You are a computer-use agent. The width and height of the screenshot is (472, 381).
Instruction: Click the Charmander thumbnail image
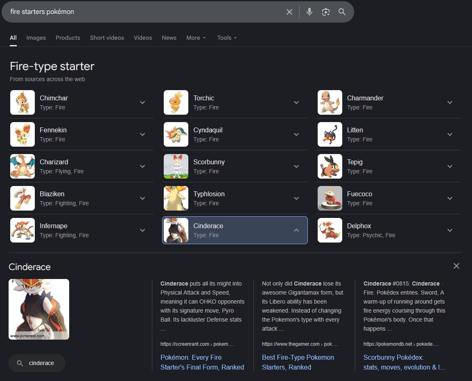[x=330, y=102]
